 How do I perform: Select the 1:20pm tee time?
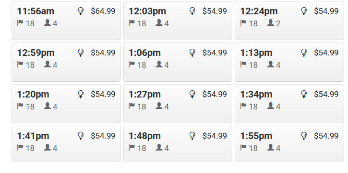[66, 104]
